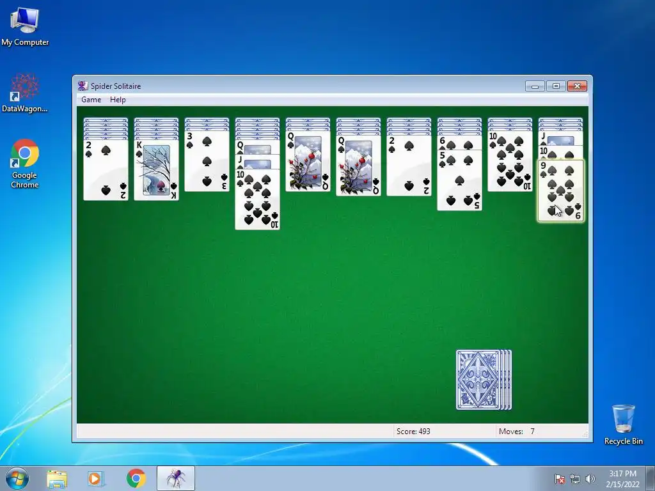Click the Moves: 7 status text
The width and height of the screenshot is (655, 491).
(516, 432)
